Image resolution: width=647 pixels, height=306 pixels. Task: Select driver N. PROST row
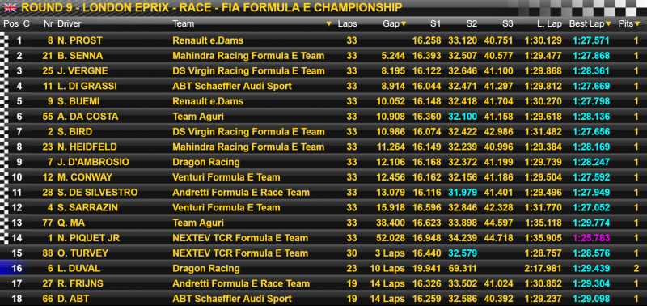(323, 40)
